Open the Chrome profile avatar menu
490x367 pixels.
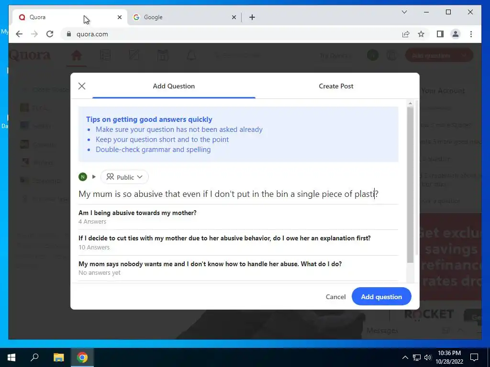tap(456, 34)
